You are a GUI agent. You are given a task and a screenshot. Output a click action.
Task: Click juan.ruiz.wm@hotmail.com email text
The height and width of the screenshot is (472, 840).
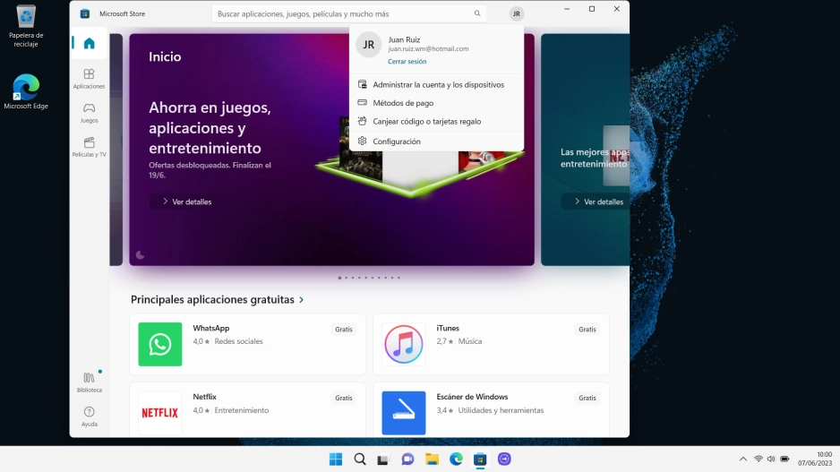(428, 48)
